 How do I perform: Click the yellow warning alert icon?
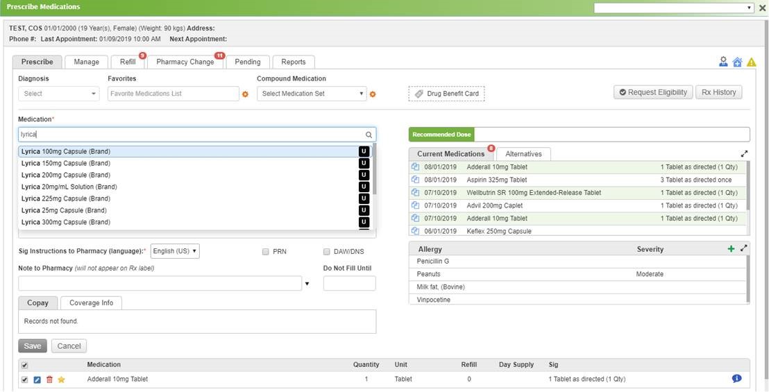point(751,62)
